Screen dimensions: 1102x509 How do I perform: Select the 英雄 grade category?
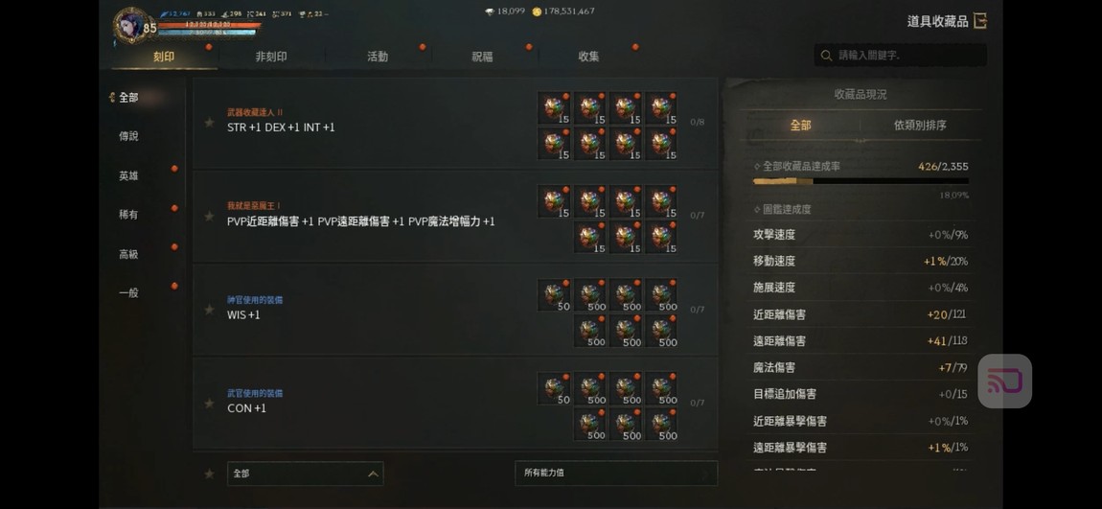128,175
